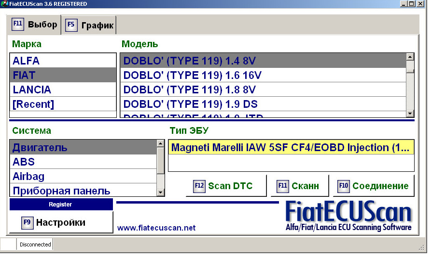This screenshot has height=257, width=431.
Task: Choose LANCIA in the Марка list
Action: (x=63, y=90)
